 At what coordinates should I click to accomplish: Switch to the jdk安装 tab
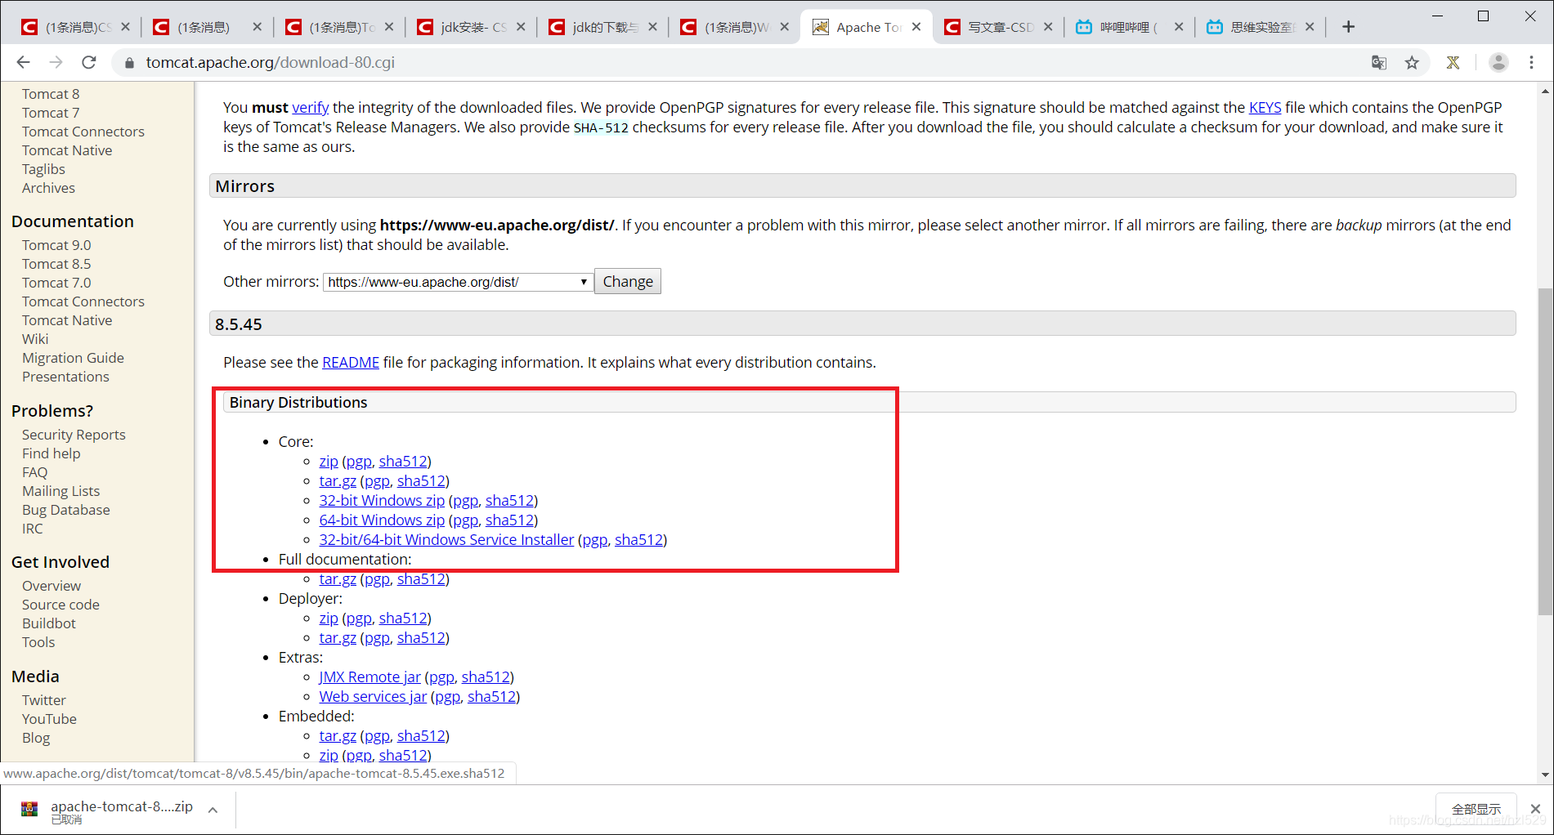coord(472,27)
